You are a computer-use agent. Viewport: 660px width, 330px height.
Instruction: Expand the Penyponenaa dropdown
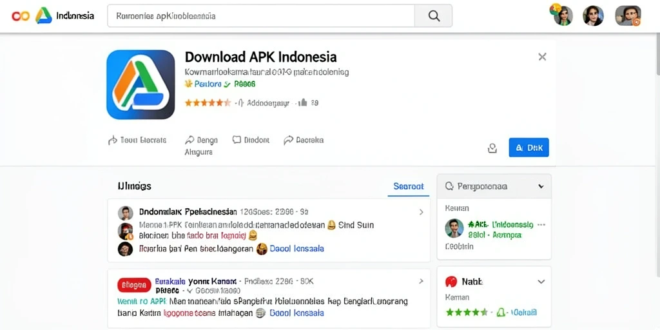[494, 186]
